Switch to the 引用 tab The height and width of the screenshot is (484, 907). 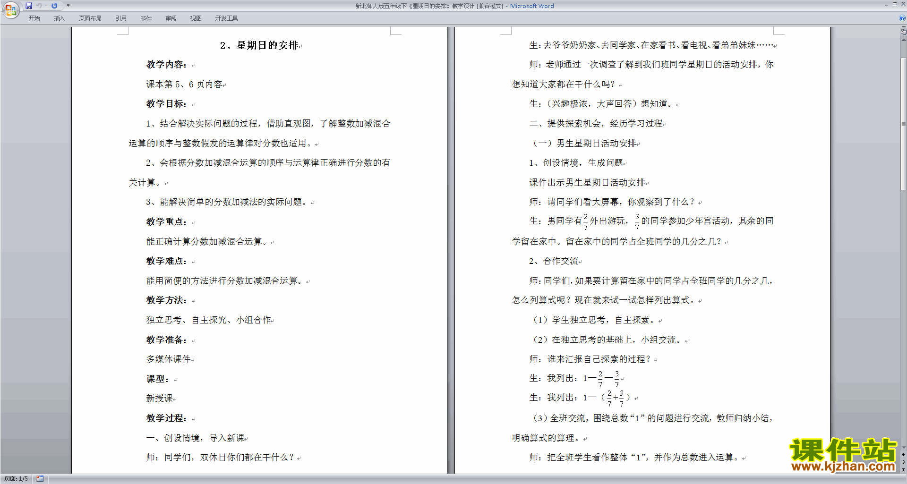[120, 18]
